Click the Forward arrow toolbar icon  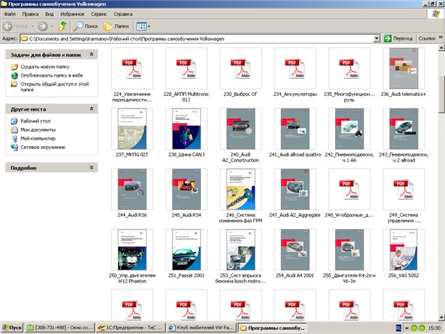[x=43, y=26]
